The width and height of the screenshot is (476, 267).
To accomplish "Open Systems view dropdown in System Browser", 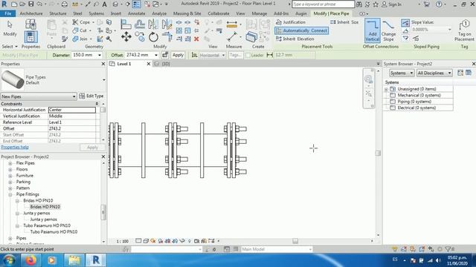I will 402,73.
